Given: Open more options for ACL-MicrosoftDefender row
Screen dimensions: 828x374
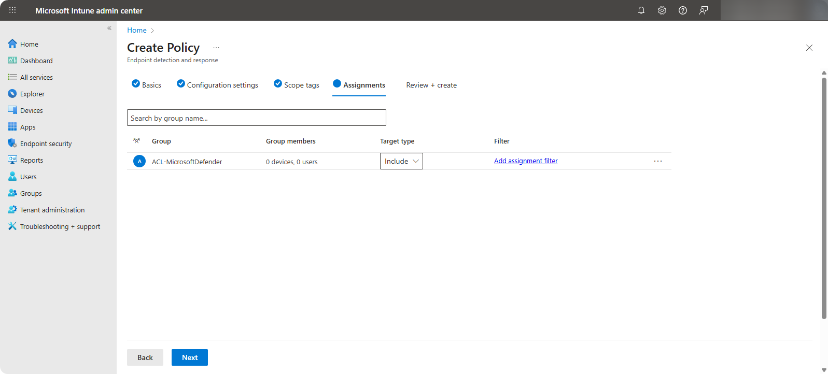Looking at the screenshot, I should (658, 161).
